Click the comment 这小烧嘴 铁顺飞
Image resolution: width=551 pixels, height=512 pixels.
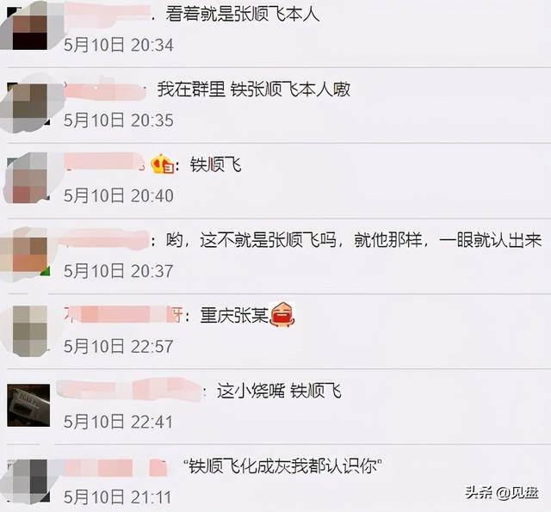(279, 391)
